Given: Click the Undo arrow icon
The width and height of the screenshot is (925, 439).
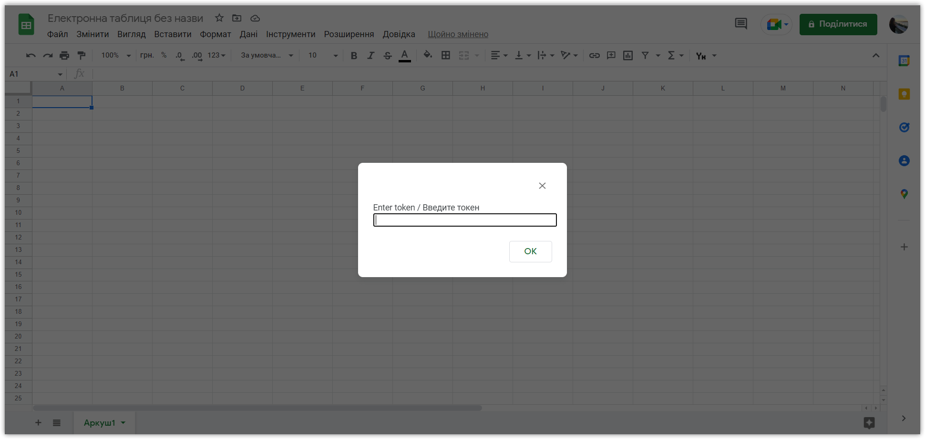Looking at the screenshot, I should coord(31,56).
